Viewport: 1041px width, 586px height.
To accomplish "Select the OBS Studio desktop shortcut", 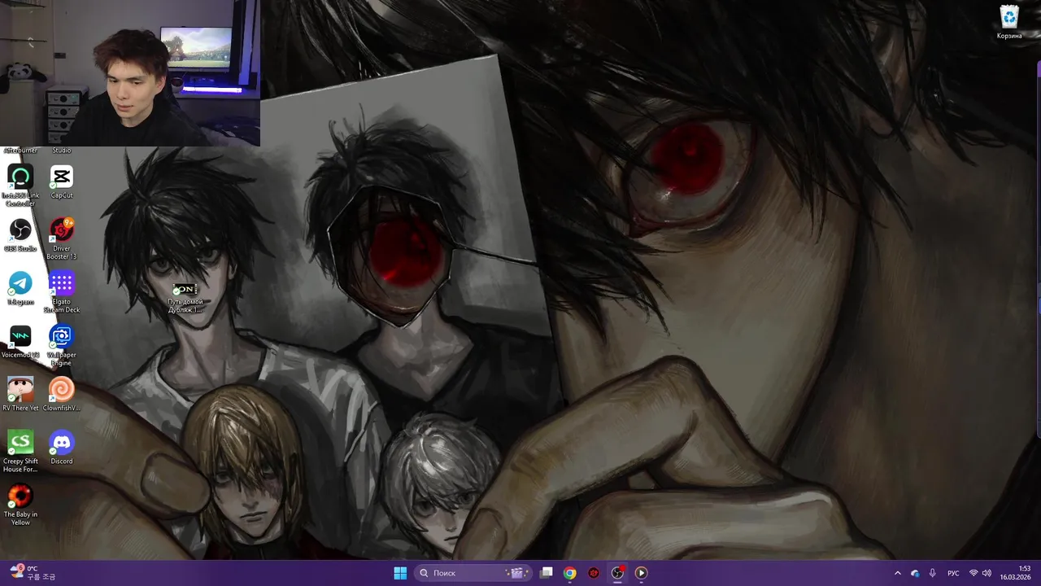I will [20, 235].
